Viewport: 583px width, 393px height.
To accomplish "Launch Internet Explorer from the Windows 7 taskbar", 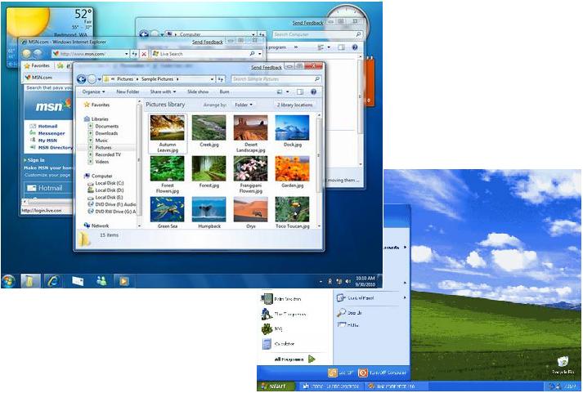I will coord(53,281).
